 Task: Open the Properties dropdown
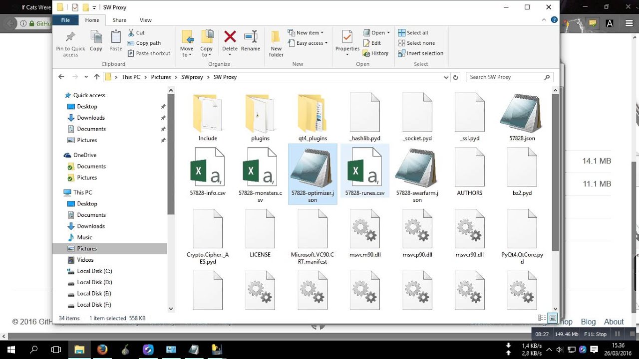[347, 52]
